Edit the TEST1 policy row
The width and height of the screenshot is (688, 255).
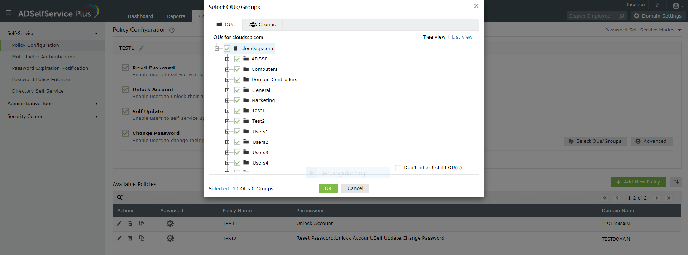(119, 224)
